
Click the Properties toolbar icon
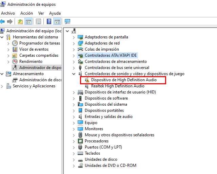pyautogui.click(x=38, y=21)
